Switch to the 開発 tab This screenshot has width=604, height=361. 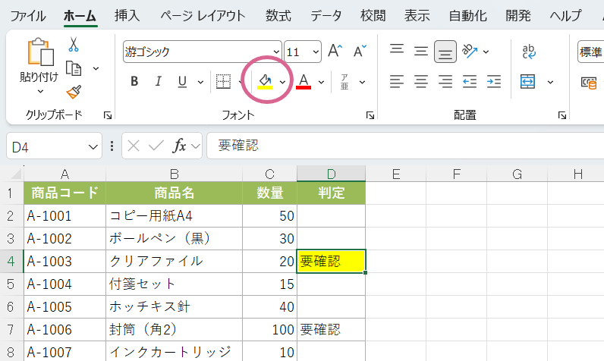[518, 16]
